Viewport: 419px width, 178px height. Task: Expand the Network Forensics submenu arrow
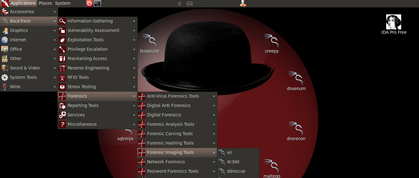pyautogui.click(x=214, y=162)
